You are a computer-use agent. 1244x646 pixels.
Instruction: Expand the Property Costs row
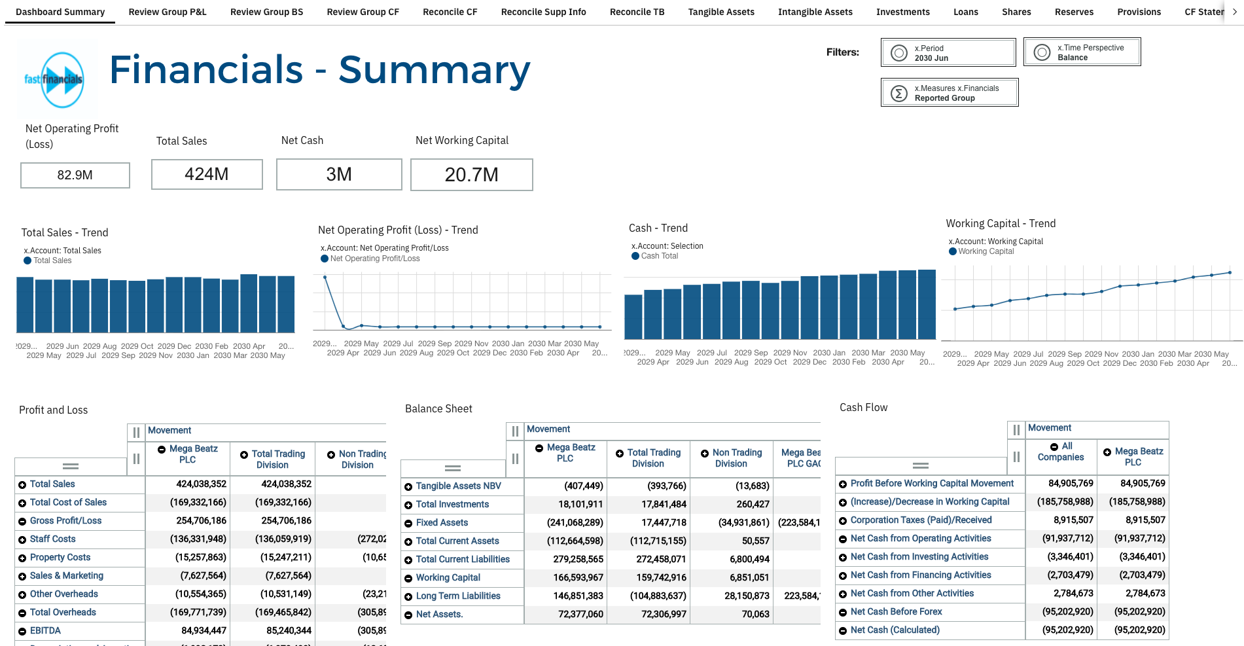click(x=22, y=558)
